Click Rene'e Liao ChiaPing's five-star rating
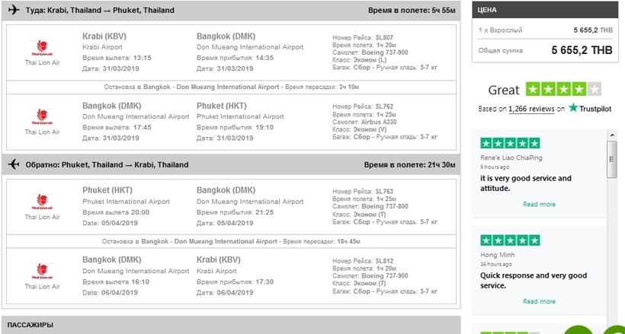625x334 pixels. pyautogui.click(x=510, y=143)
